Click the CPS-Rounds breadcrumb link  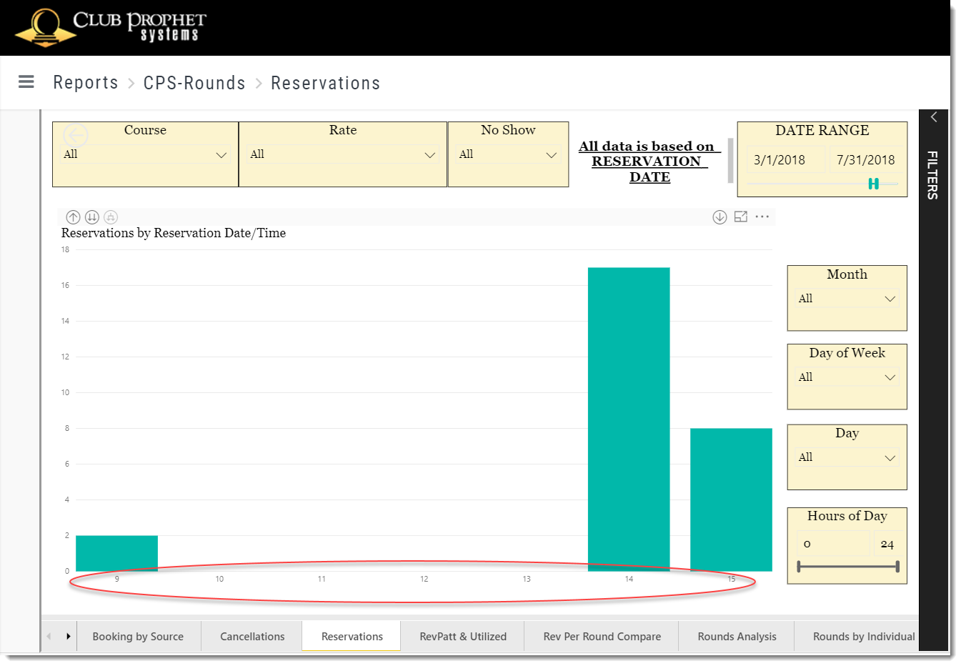coord(194,83)
